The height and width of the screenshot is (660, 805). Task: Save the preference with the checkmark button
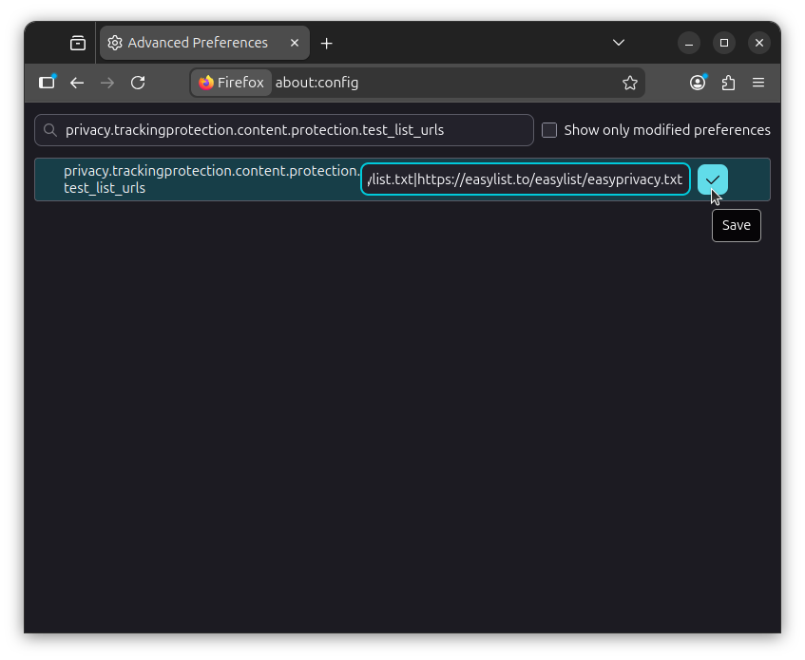click(712, 179)
